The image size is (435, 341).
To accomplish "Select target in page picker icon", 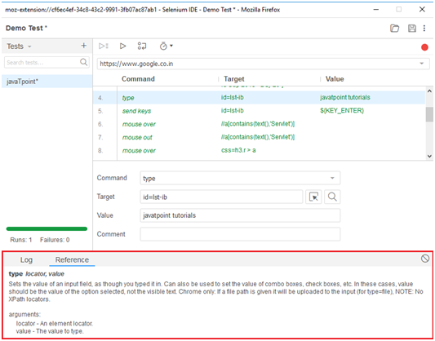I will [x=313, y=197].
